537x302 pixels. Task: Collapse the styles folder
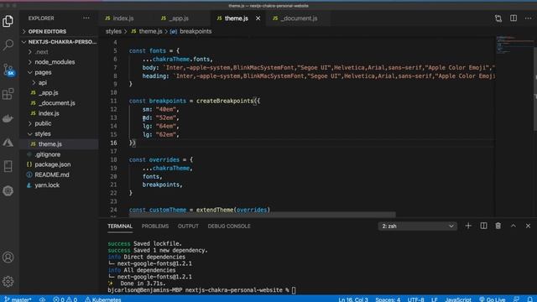pos(43,133)
